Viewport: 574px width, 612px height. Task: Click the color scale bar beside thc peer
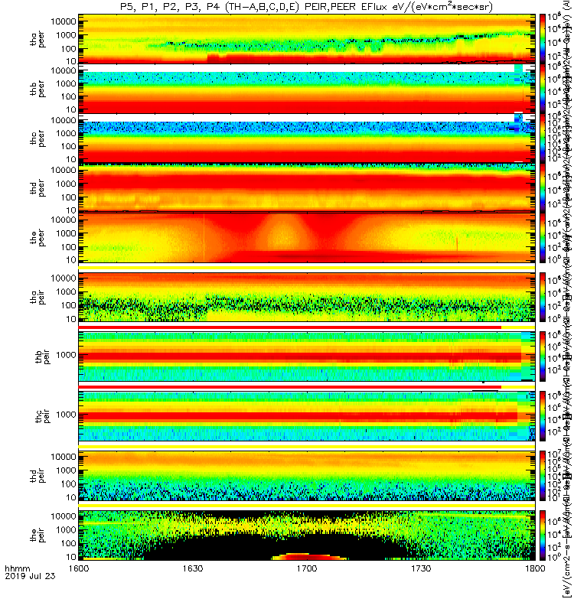543,138
